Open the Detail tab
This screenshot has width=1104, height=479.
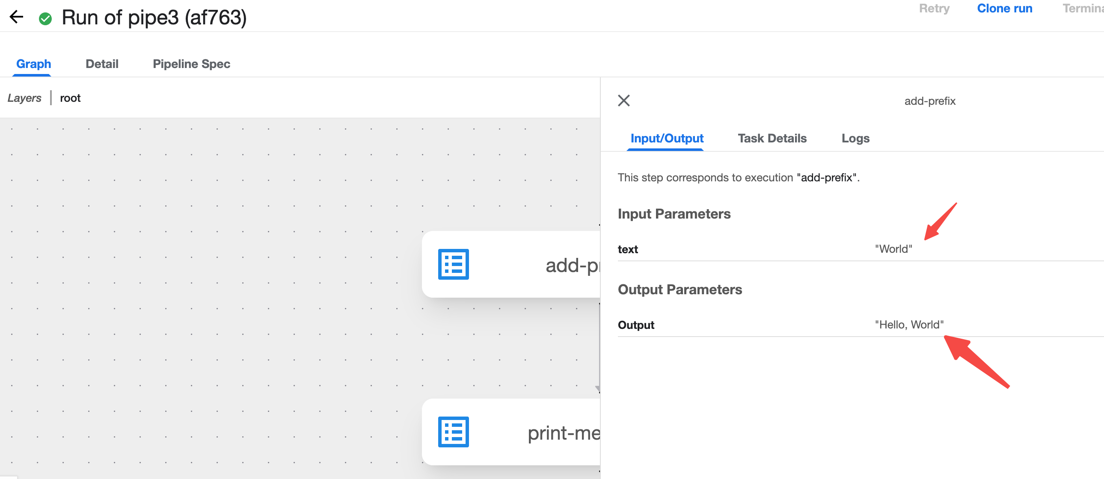[101, 64]
